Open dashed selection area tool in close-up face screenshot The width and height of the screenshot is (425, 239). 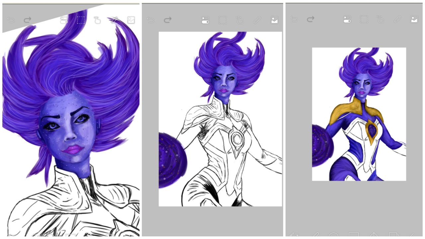pos(81,20)
